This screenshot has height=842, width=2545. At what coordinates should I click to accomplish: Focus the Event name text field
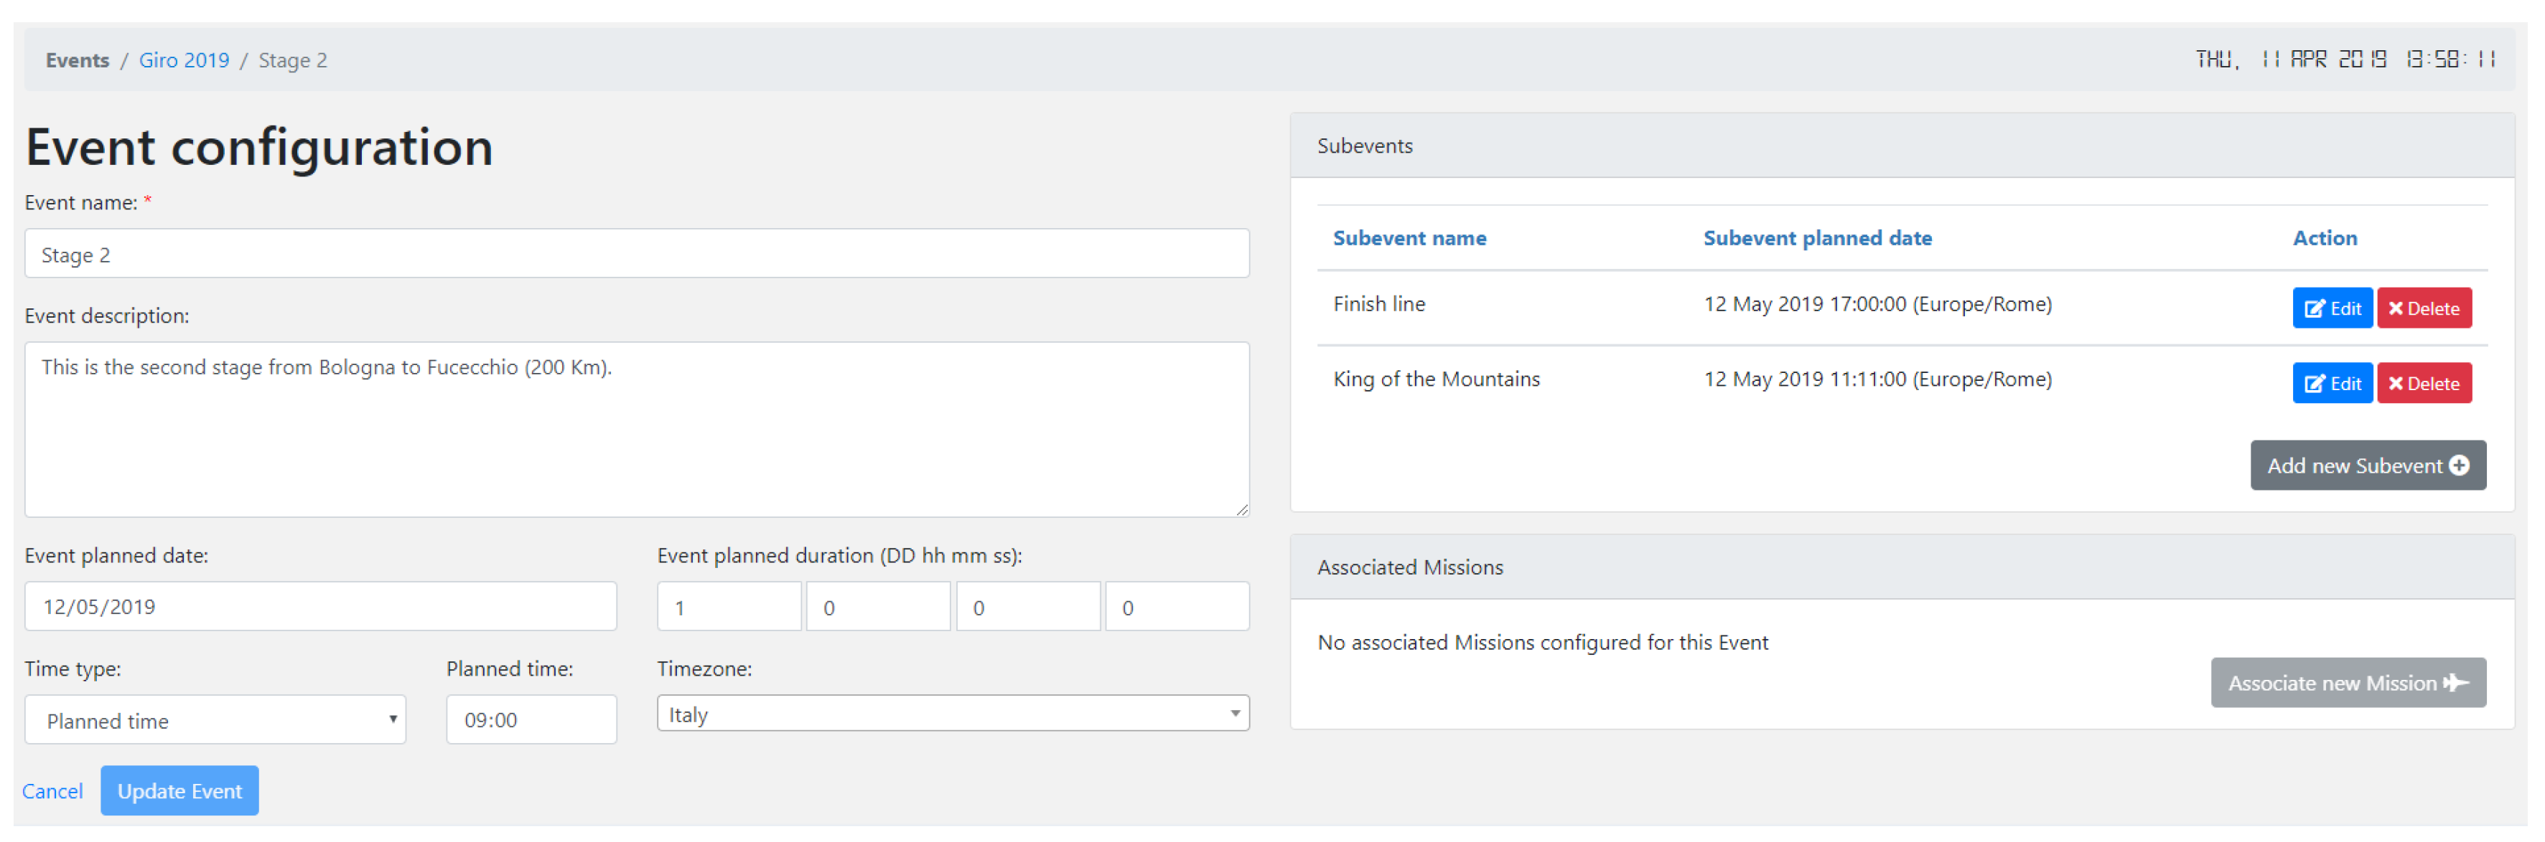[636, 255]
